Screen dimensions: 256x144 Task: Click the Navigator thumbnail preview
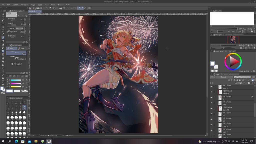click(x=233, y=40)
